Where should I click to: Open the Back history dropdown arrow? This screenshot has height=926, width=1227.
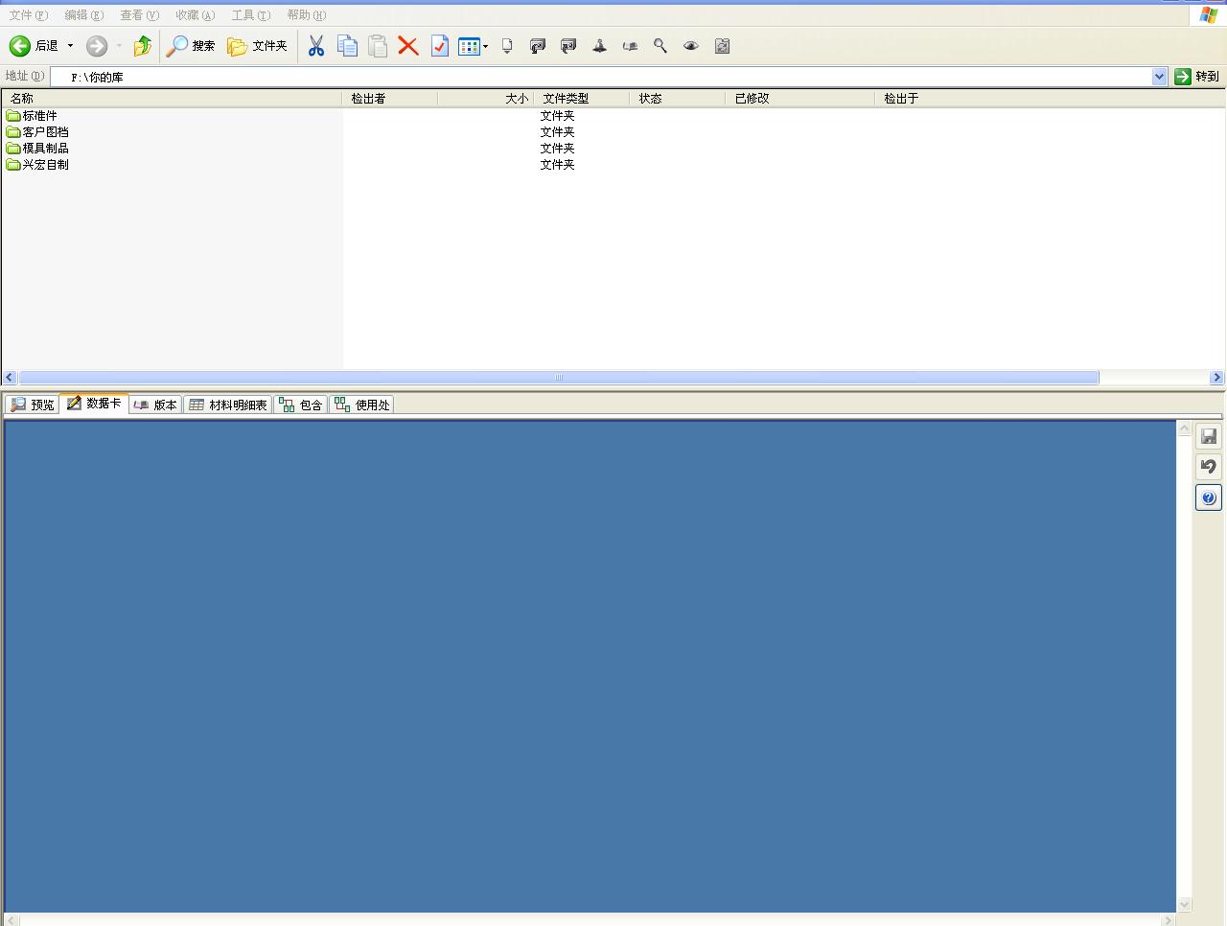[x=70, y=46]
